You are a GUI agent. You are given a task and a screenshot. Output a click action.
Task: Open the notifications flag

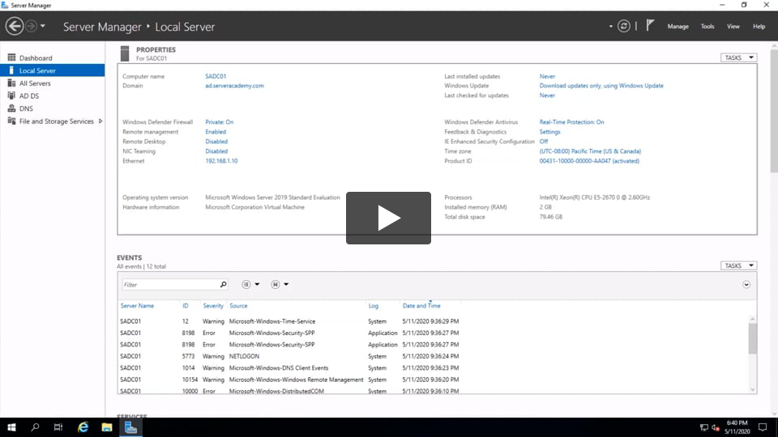pos(650,26)
